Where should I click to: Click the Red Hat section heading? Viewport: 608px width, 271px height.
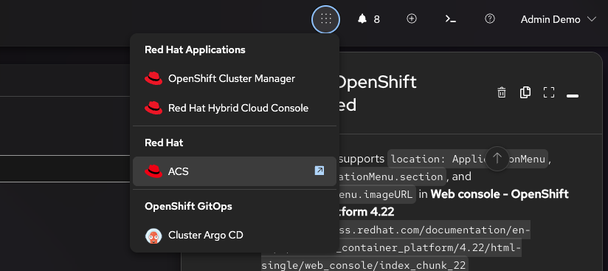coord(164,143)
